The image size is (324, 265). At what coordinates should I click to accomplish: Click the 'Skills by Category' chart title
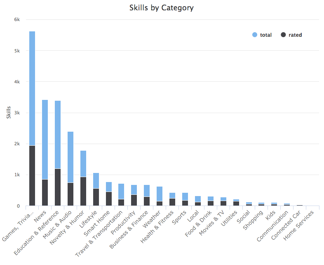pyautogui.click(x=162, y=8)
